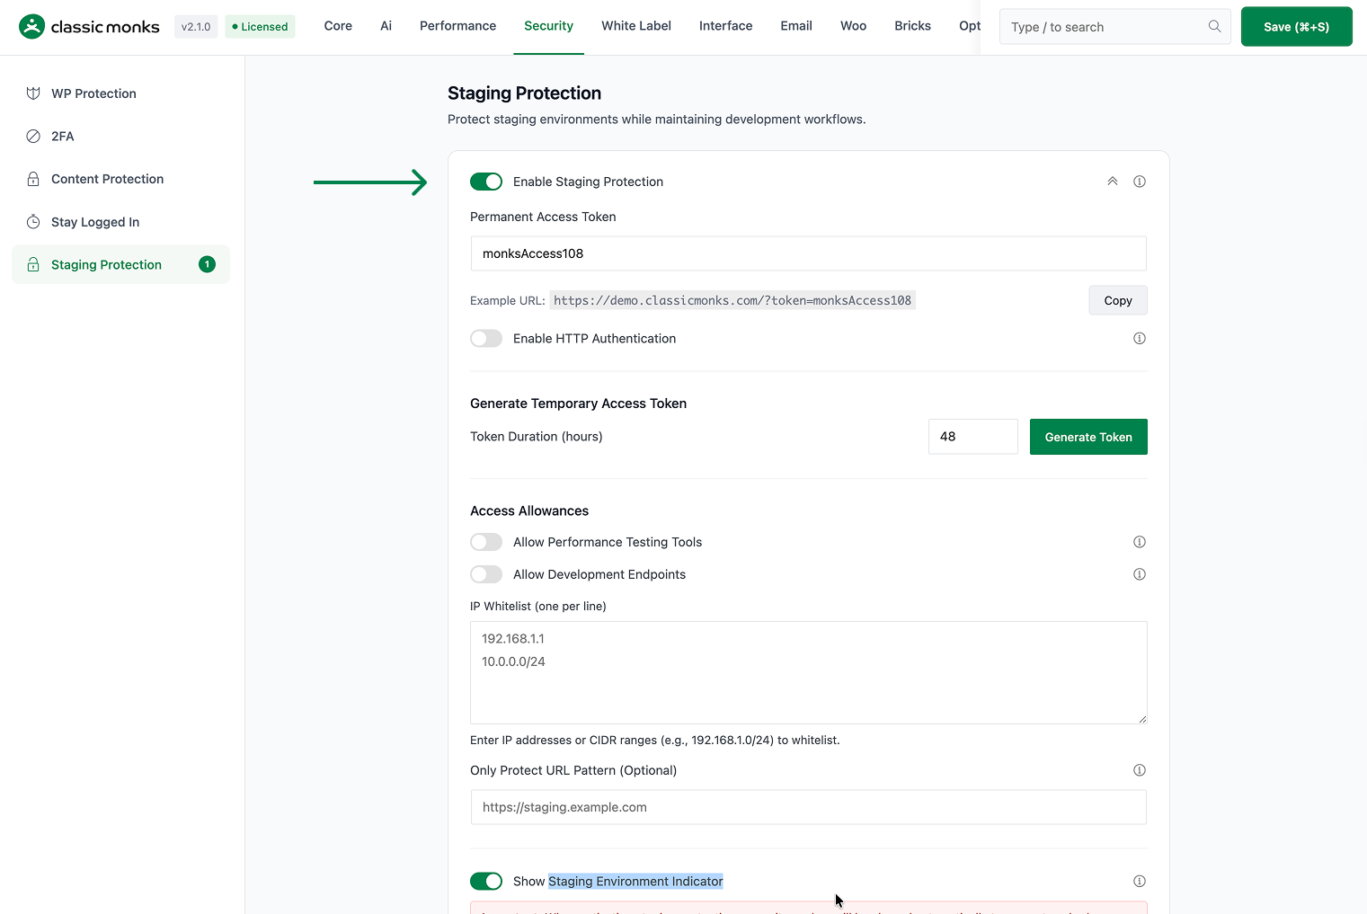The image size is (1367, 914).
Task: Disable the Enable Staging Protection toggle
Action: point(486,182)
